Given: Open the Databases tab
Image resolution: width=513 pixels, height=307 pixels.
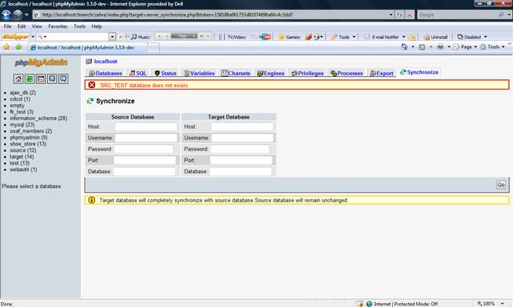Looking at the screenshot, I should click(105, 73).
